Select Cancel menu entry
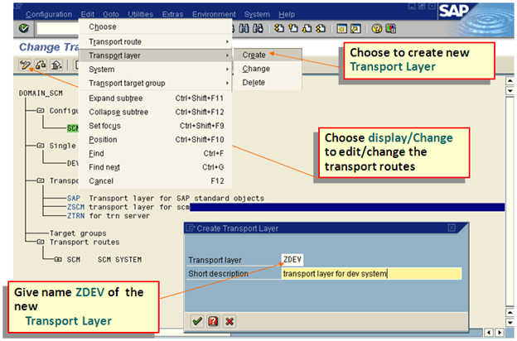The image size is (517, 341). 156,181
